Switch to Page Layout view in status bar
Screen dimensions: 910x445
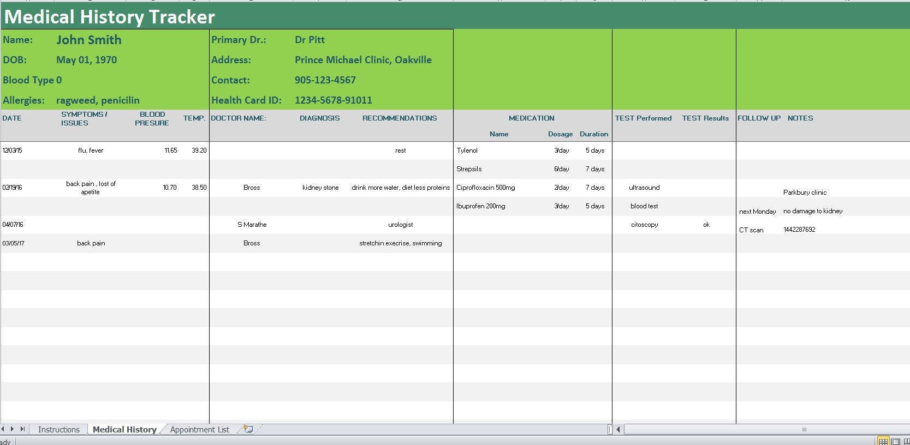click(x=896, y=441)
